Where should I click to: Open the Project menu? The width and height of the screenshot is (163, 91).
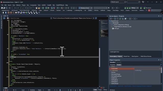(24, 5)
